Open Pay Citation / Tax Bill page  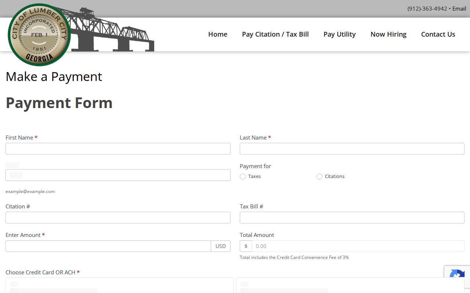275,34
